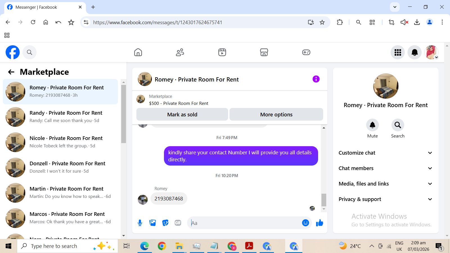Open the Windows Start menu

8,246
